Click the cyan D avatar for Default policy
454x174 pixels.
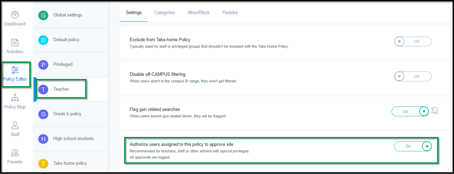[43, 40]
